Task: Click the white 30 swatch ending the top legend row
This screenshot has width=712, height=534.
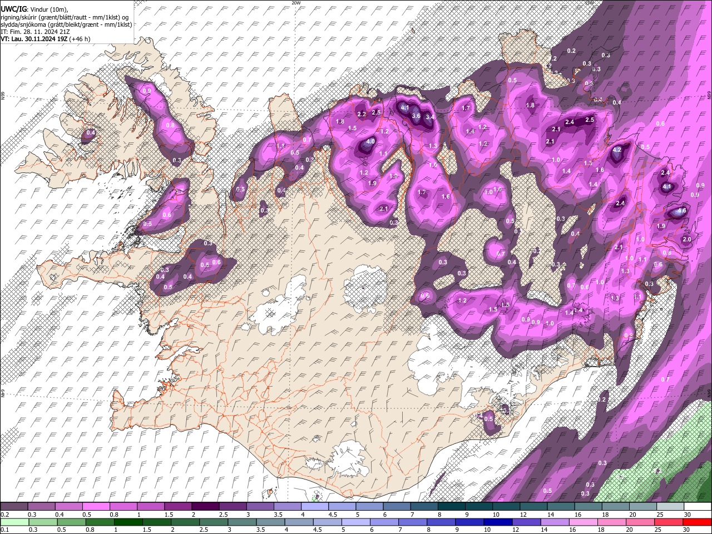Action: coord(698,507)
